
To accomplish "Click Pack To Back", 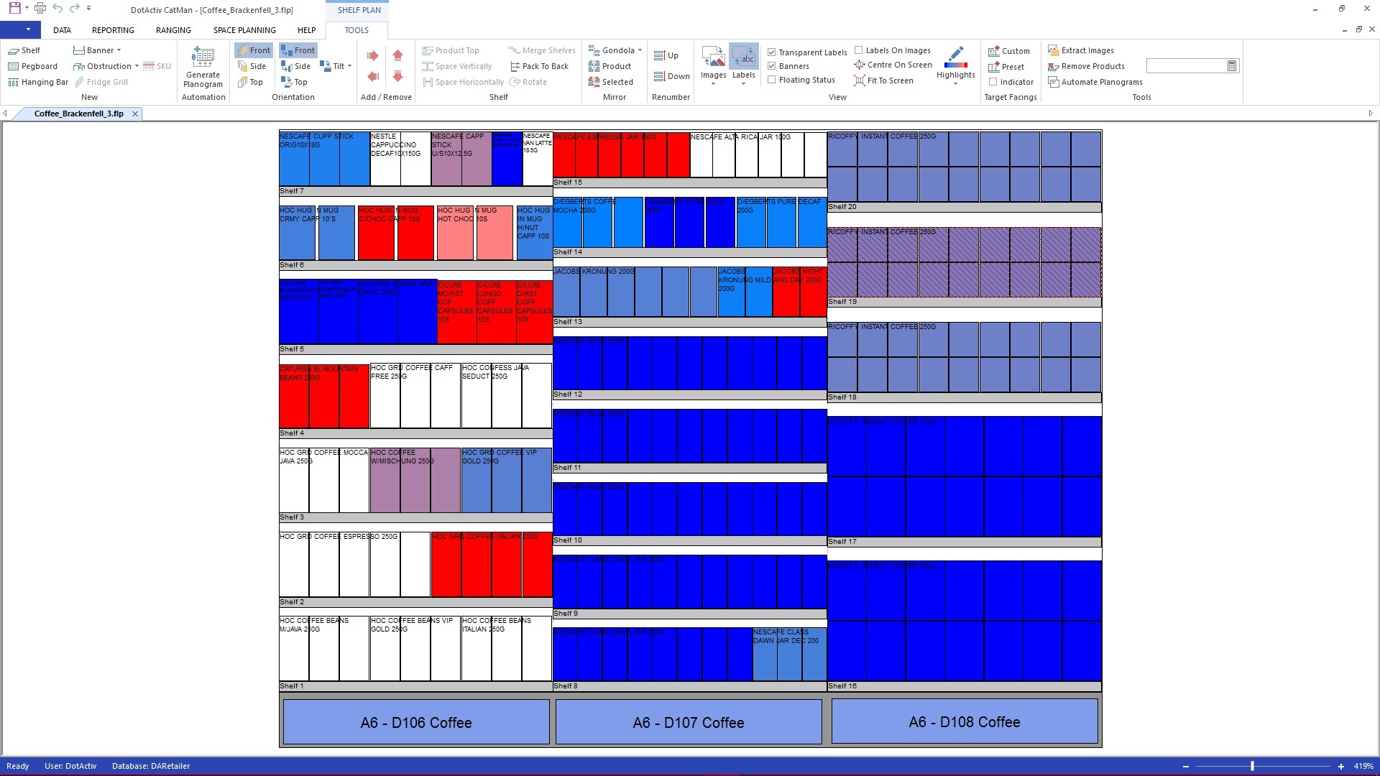I will (539, 66).
